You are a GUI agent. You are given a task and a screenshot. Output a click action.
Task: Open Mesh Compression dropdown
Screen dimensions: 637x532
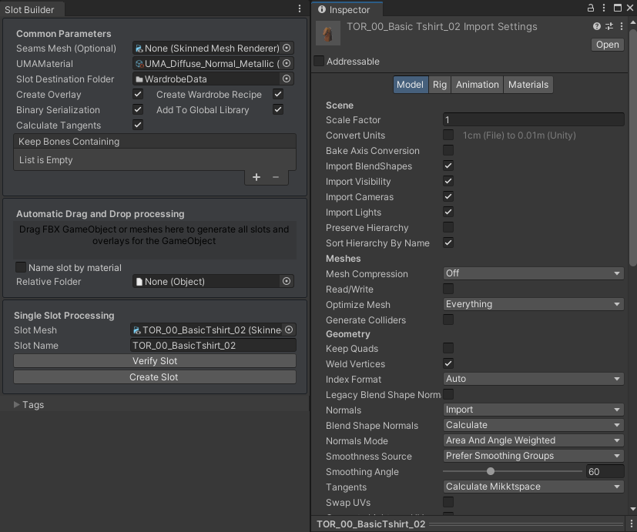point(533,273)
